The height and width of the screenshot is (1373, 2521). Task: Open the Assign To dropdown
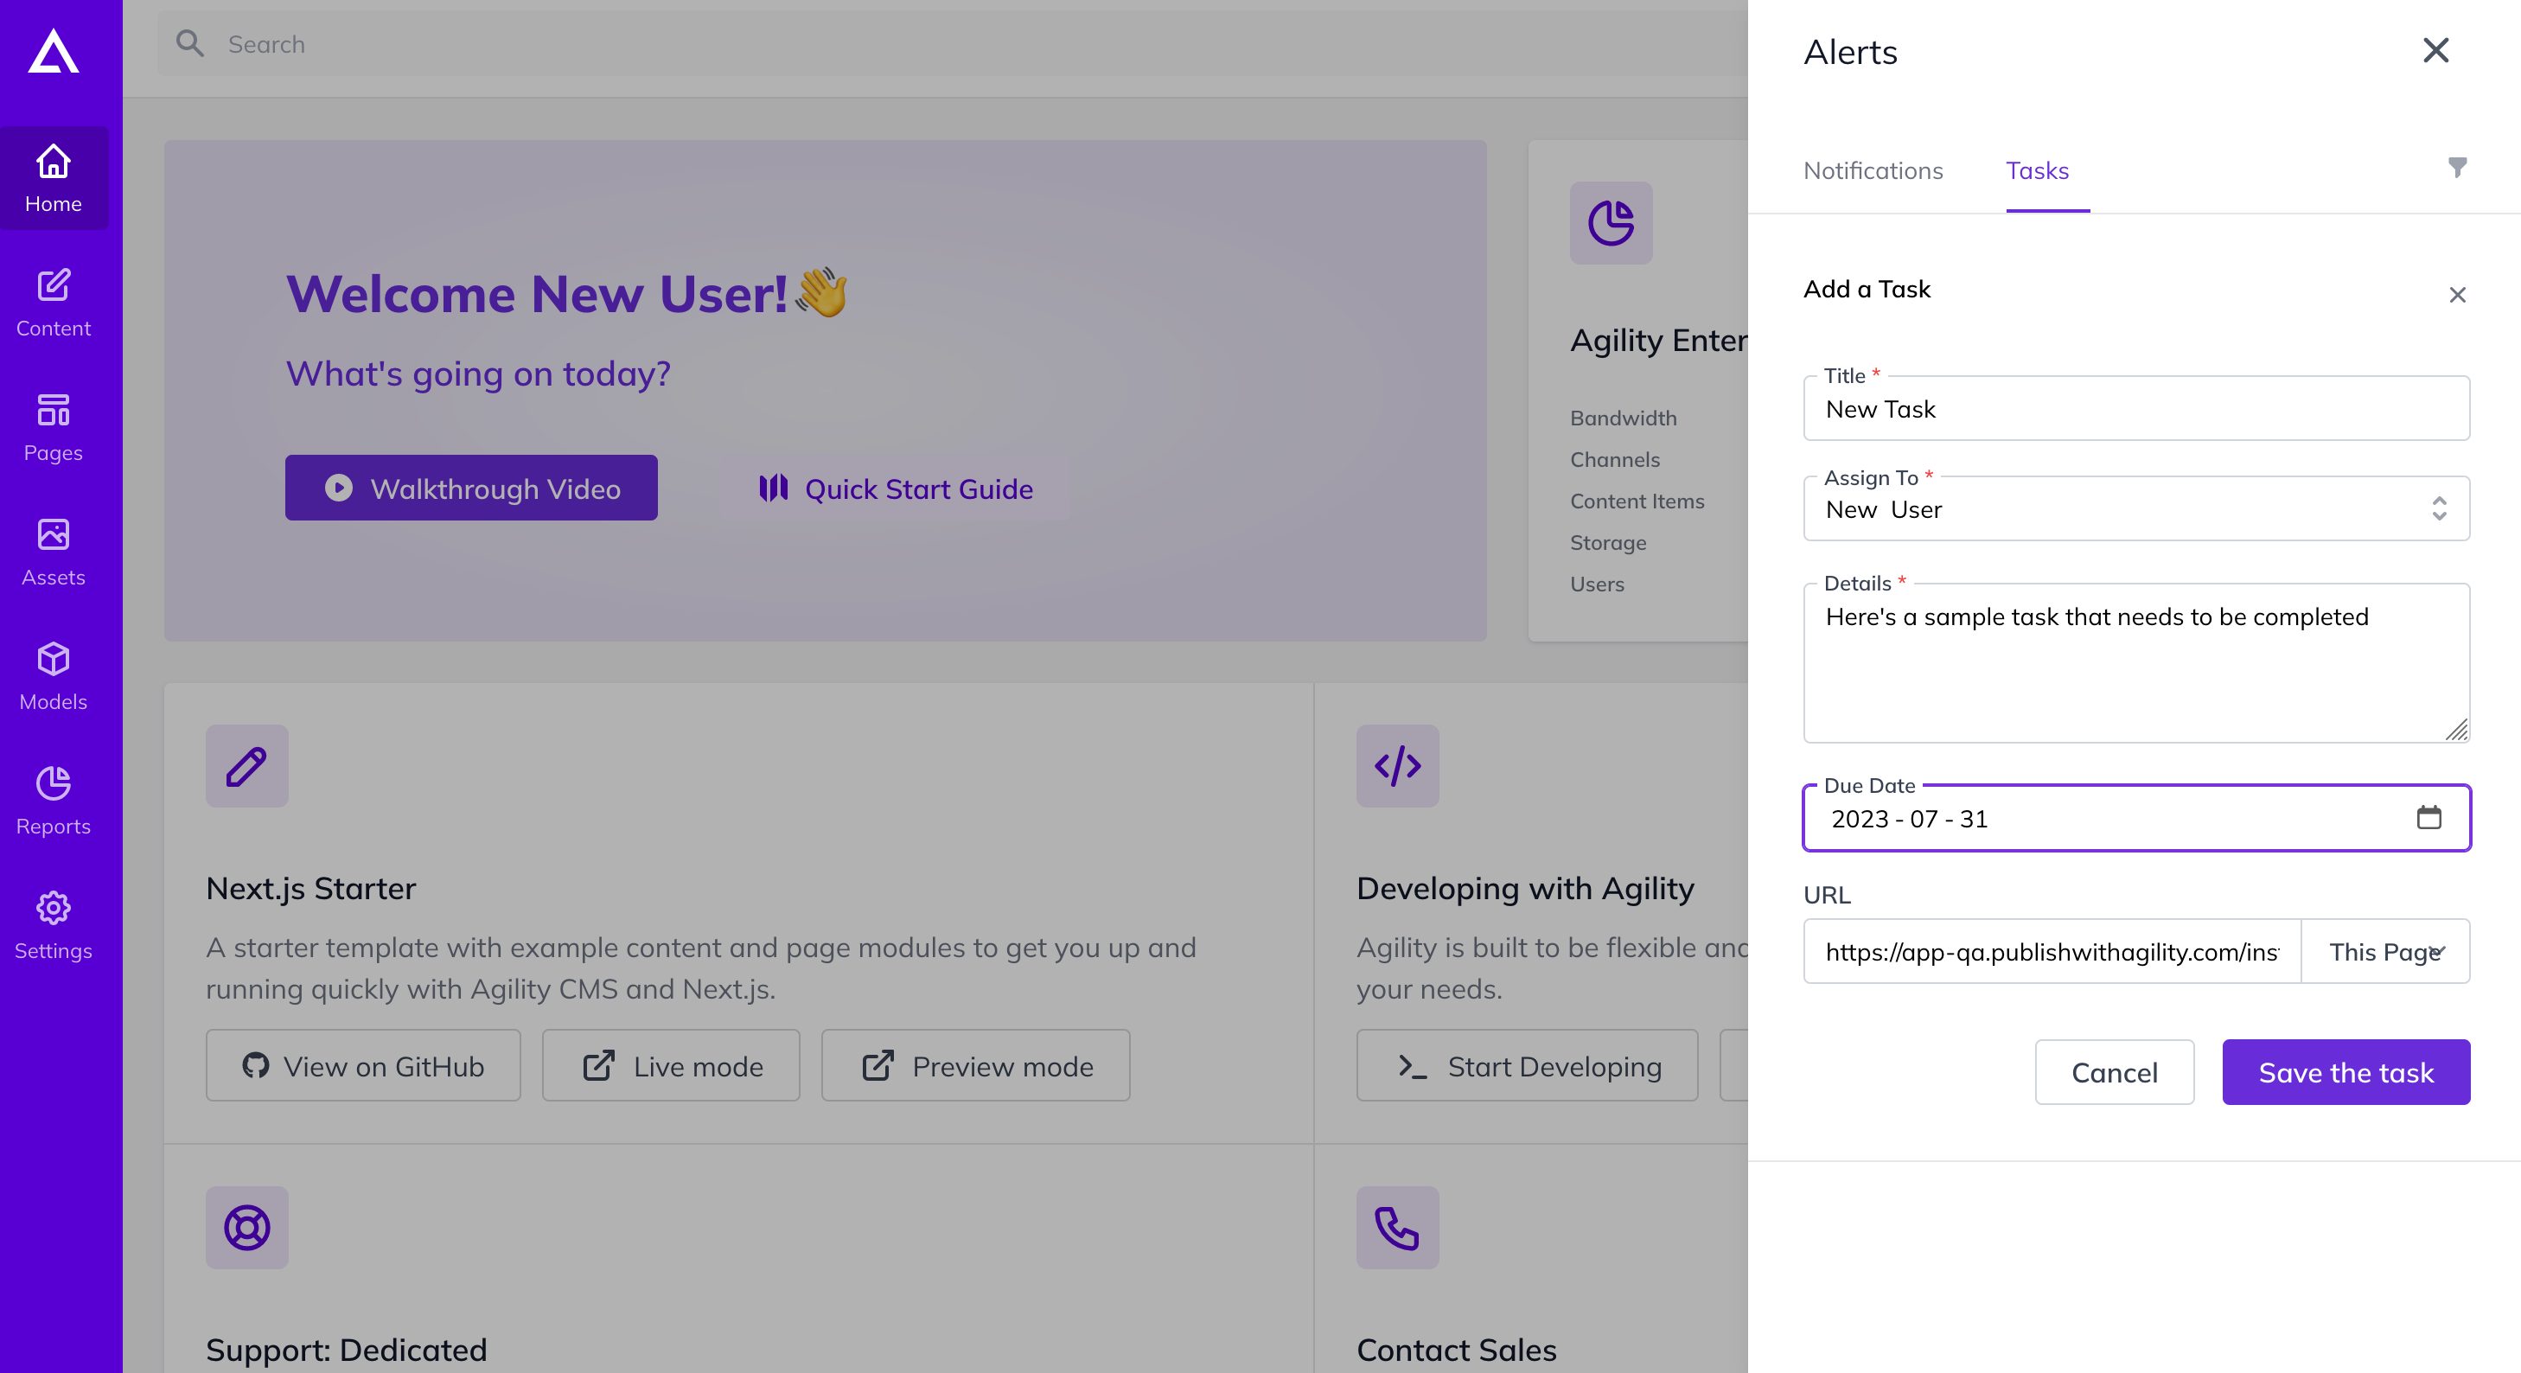click(x=2136, y=509)
